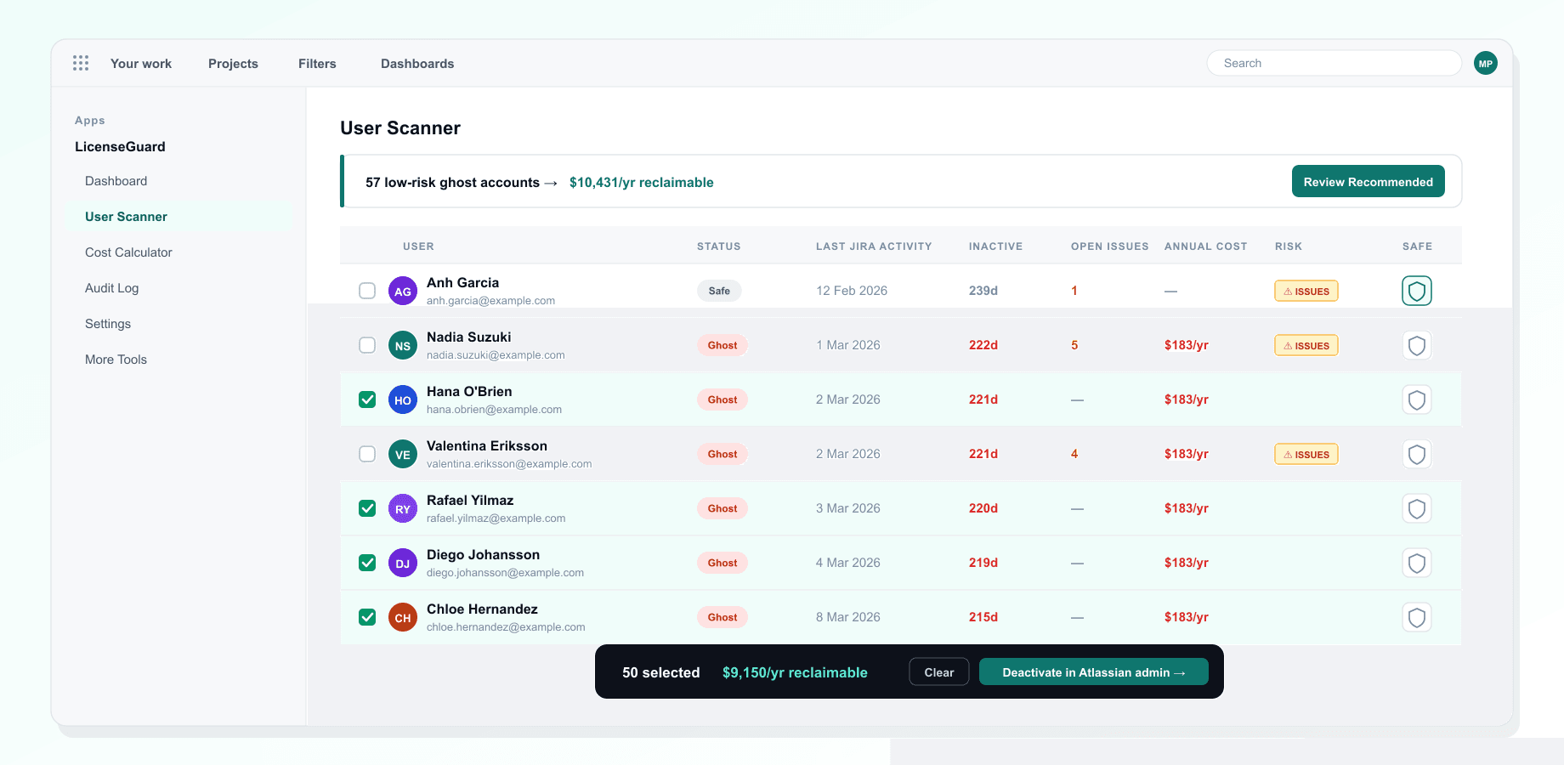Click the AG avatar for Anh Garcia
Screen dimensions: 1564x765
point(403,291)
